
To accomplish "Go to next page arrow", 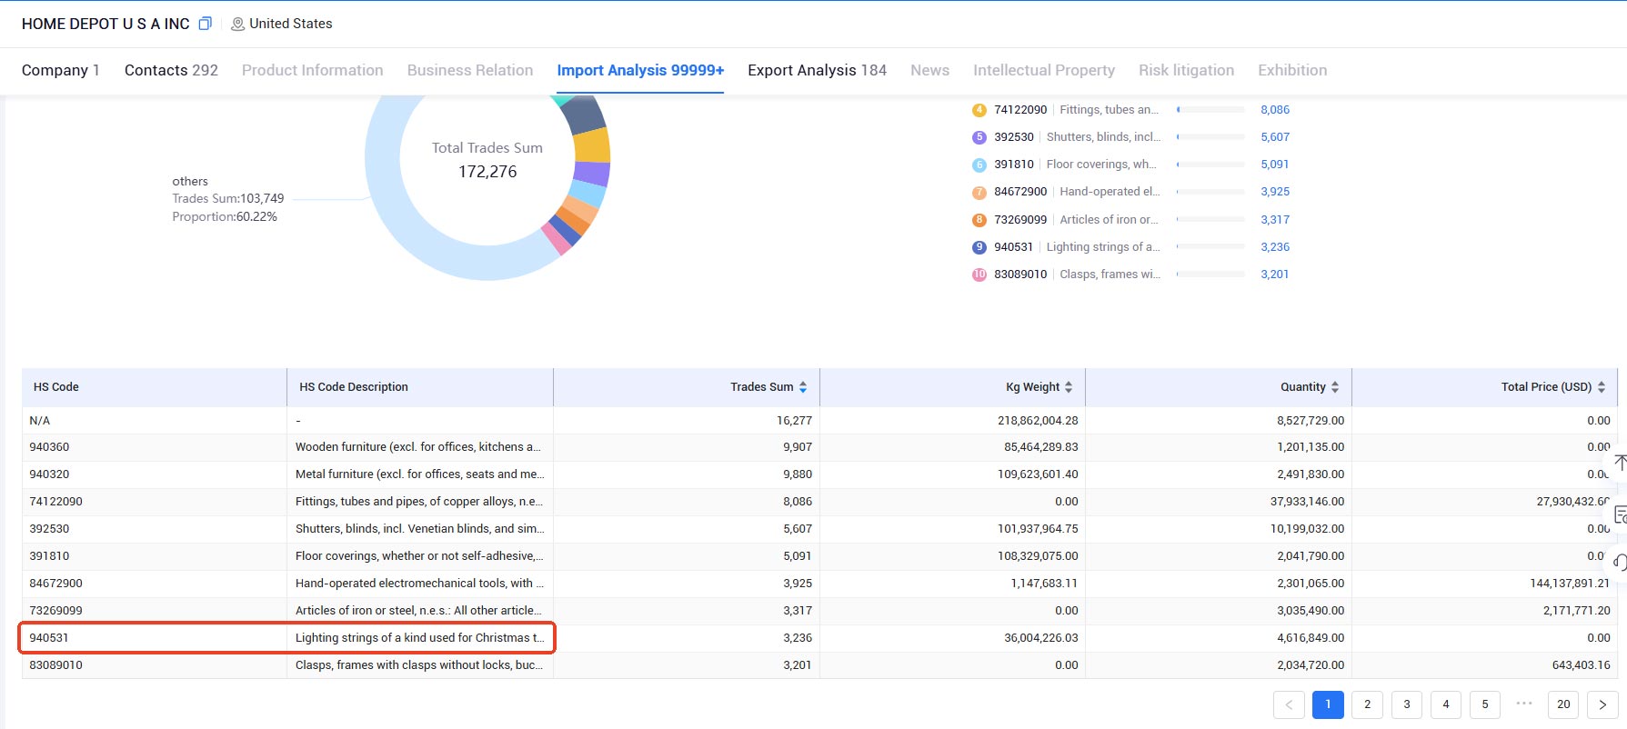I will 1602,704.
